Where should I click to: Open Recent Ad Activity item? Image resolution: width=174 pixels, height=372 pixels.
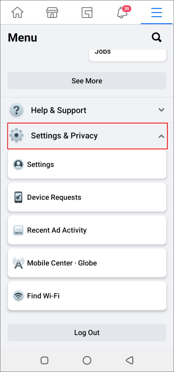pos(87,230)
